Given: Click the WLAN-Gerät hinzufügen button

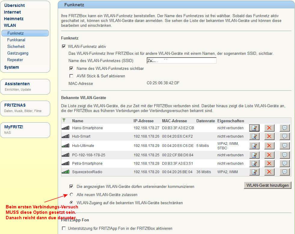Looking at the screenshot, I should click(x=267, y=185).
